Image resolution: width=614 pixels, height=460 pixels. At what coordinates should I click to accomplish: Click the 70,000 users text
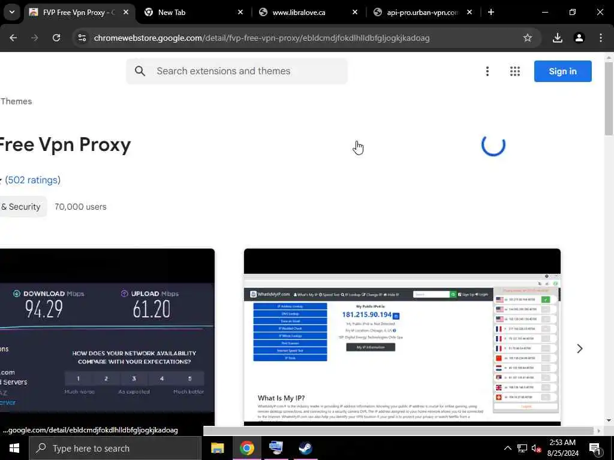click(x=80, y=207)
